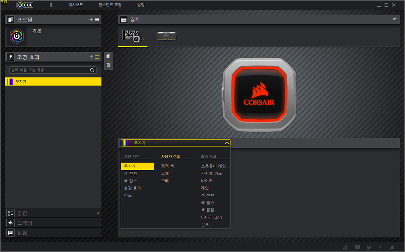
Task: Select 온도 under 조명 링크
Action: [x=205, y=224]
